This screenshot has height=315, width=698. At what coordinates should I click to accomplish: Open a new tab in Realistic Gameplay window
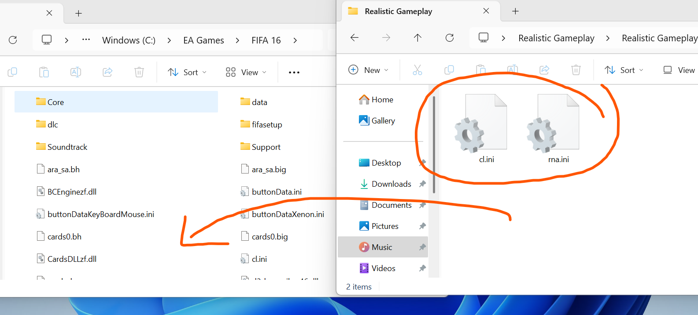(x=515, y=11)
